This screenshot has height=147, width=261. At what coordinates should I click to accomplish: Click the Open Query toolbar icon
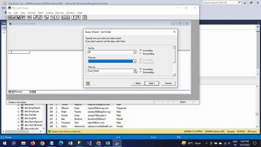(x=14, y=17)
